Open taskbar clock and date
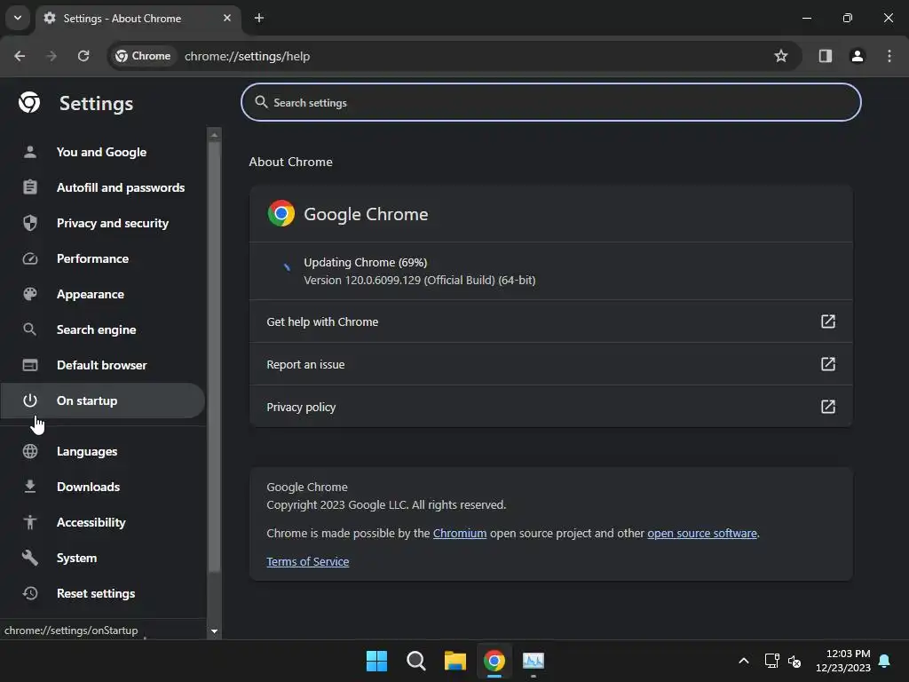The width and height of the screenshot is (909, 682). coord(843,661)
